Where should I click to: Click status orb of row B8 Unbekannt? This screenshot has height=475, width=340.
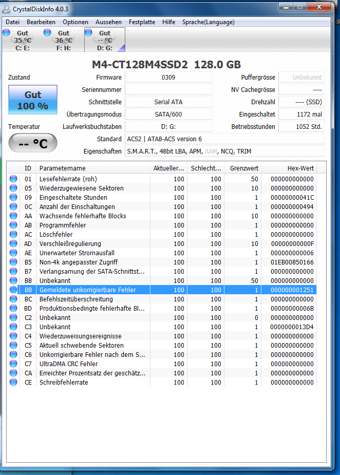point(13,280)
